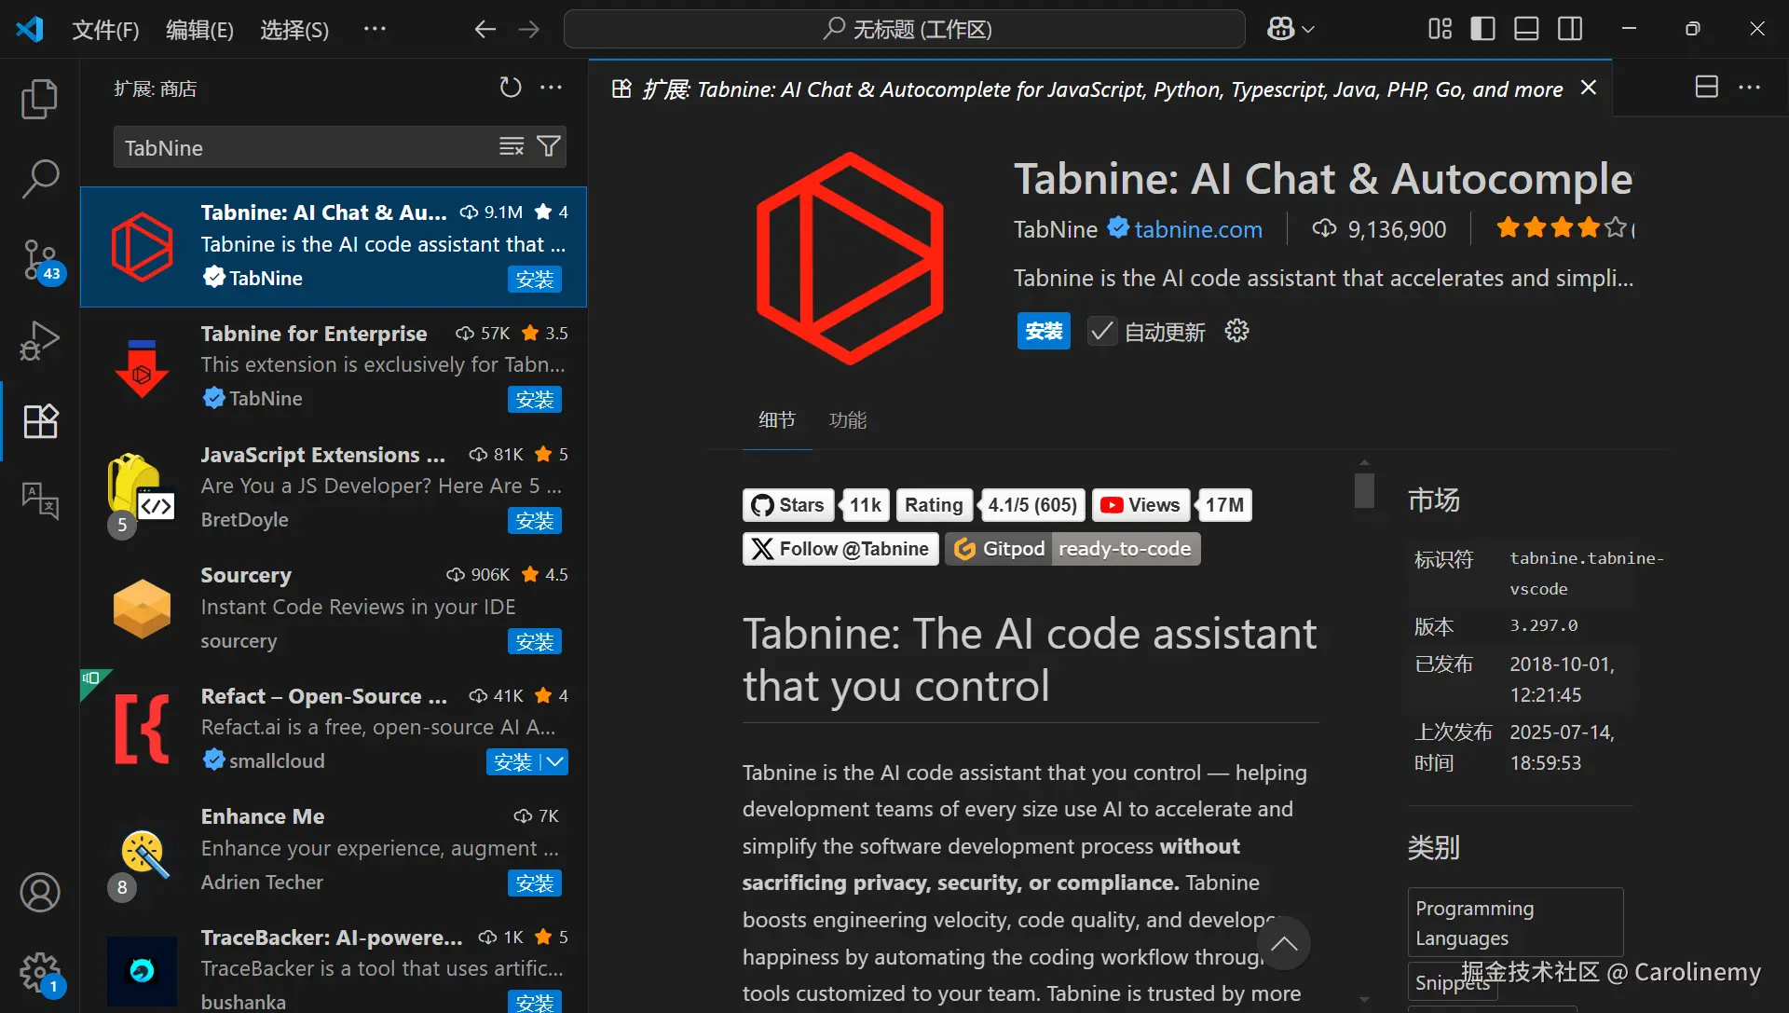Select the Programming Languages category
The image size is (1789, 1013).
(1515, 923)
